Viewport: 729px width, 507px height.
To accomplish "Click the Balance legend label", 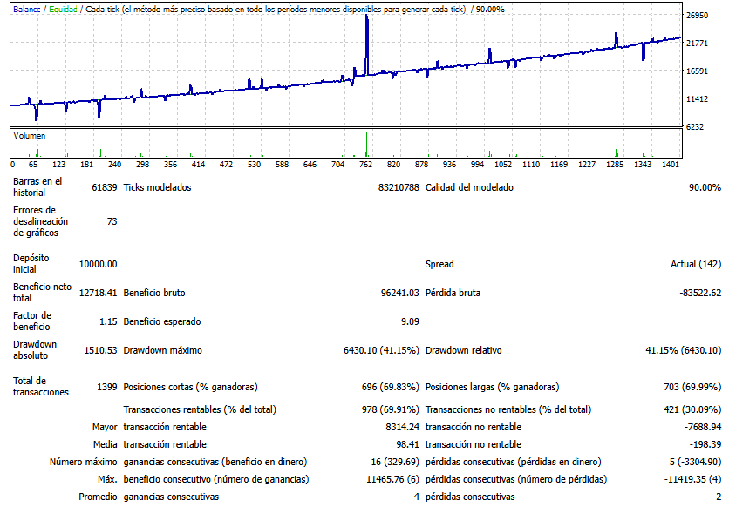I will 26,9.
